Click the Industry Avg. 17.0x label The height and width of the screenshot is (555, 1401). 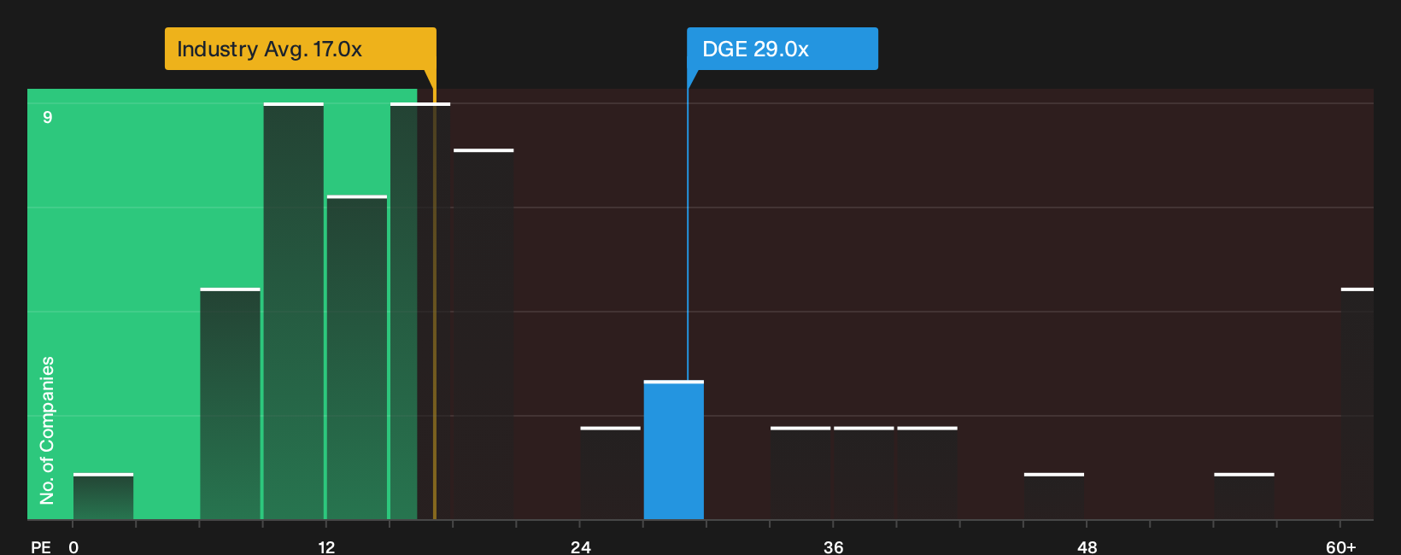[x=300, y=49]
